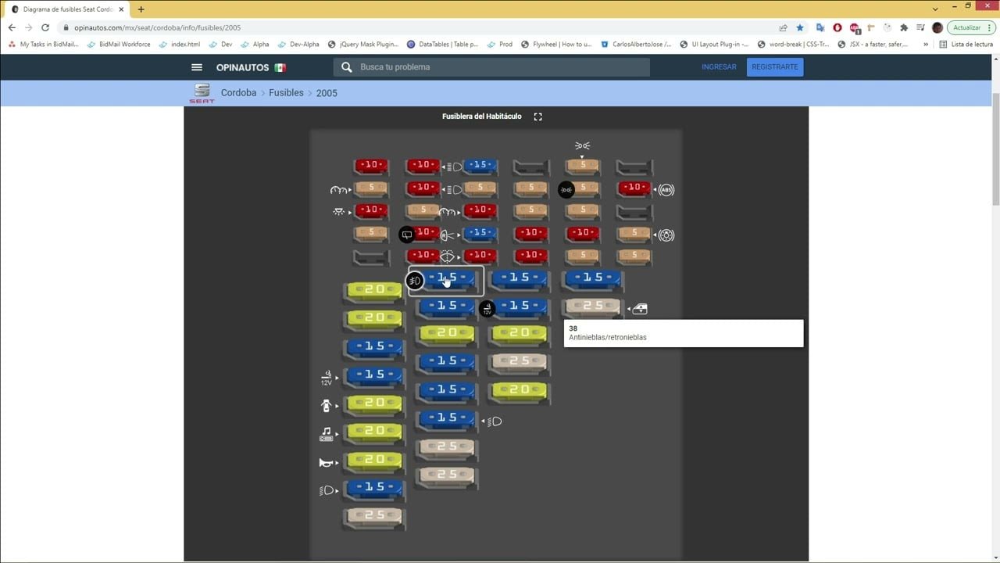Go to the Fusibles breadcrumb
1000x563 pixels.
pos(286,93)
